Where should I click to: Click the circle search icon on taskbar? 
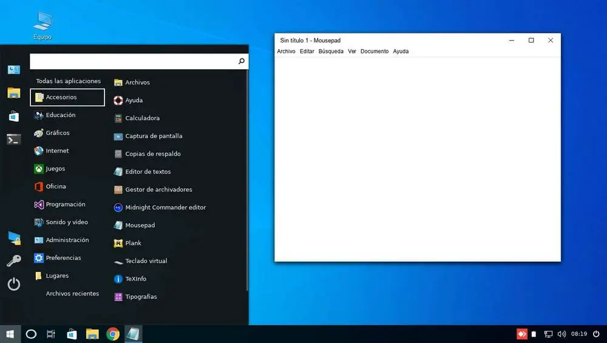[31, 334]
